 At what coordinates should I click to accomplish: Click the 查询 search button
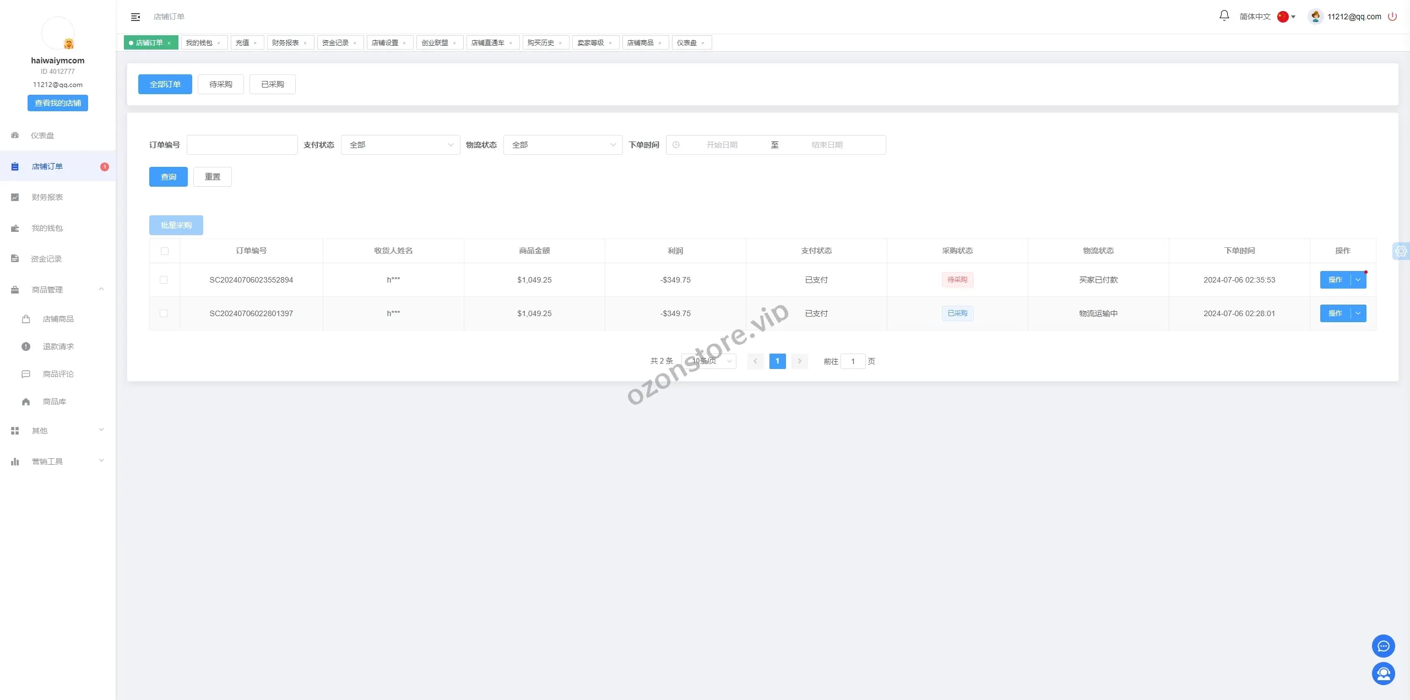click(168, 177)
